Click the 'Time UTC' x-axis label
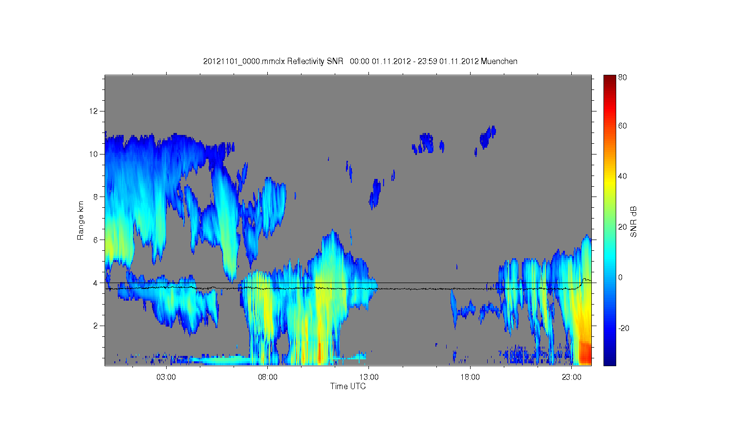 (x=348, y=386)
